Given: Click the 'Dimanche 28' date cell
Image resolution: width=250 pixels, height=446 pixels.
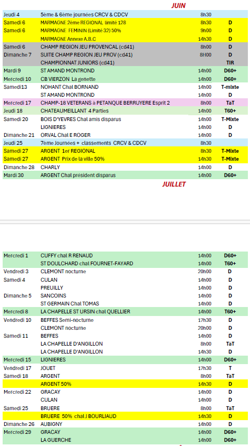Looking at the screenshot, I should coord(19,167).
